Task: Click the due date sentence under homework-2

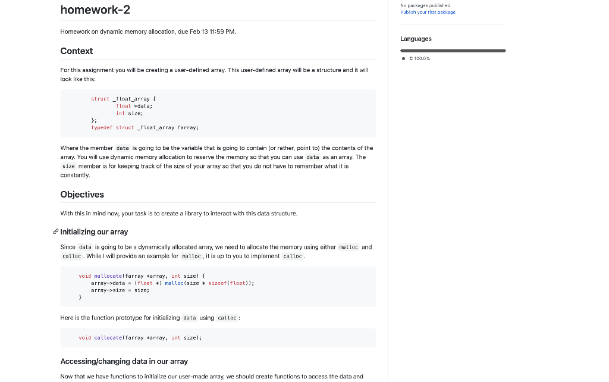Action: click(x=148, y=32)
